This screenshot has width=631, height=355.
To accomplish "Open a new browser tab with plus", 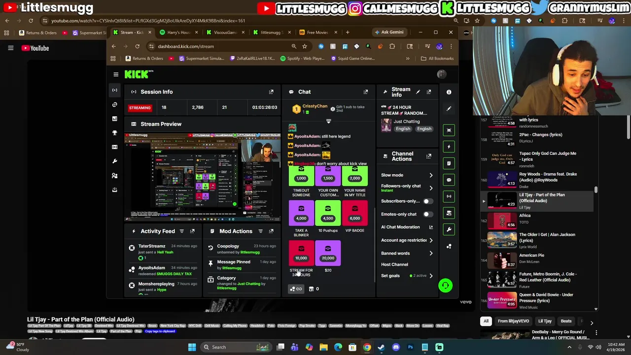I will (x=348, y=33).
